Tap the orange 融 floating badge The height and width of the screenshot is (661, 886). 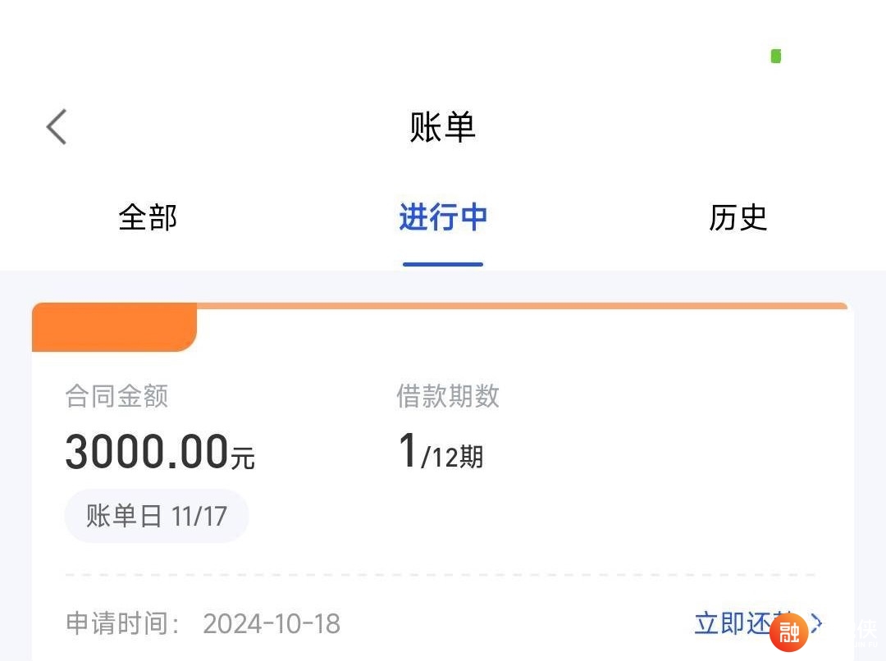[789, 632]
